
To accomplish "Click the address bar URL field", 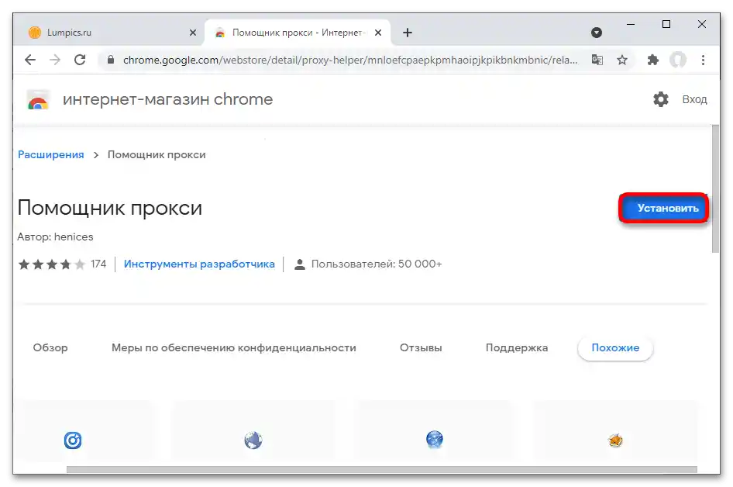I will point(349,60).
